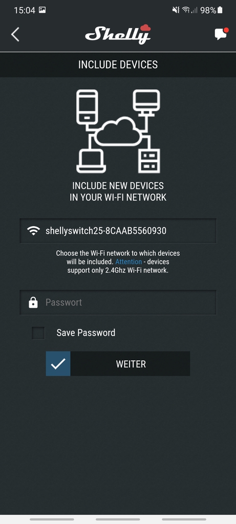Open the blue Attention link
The height and width of the screenshot is (524, 236).
128,261
